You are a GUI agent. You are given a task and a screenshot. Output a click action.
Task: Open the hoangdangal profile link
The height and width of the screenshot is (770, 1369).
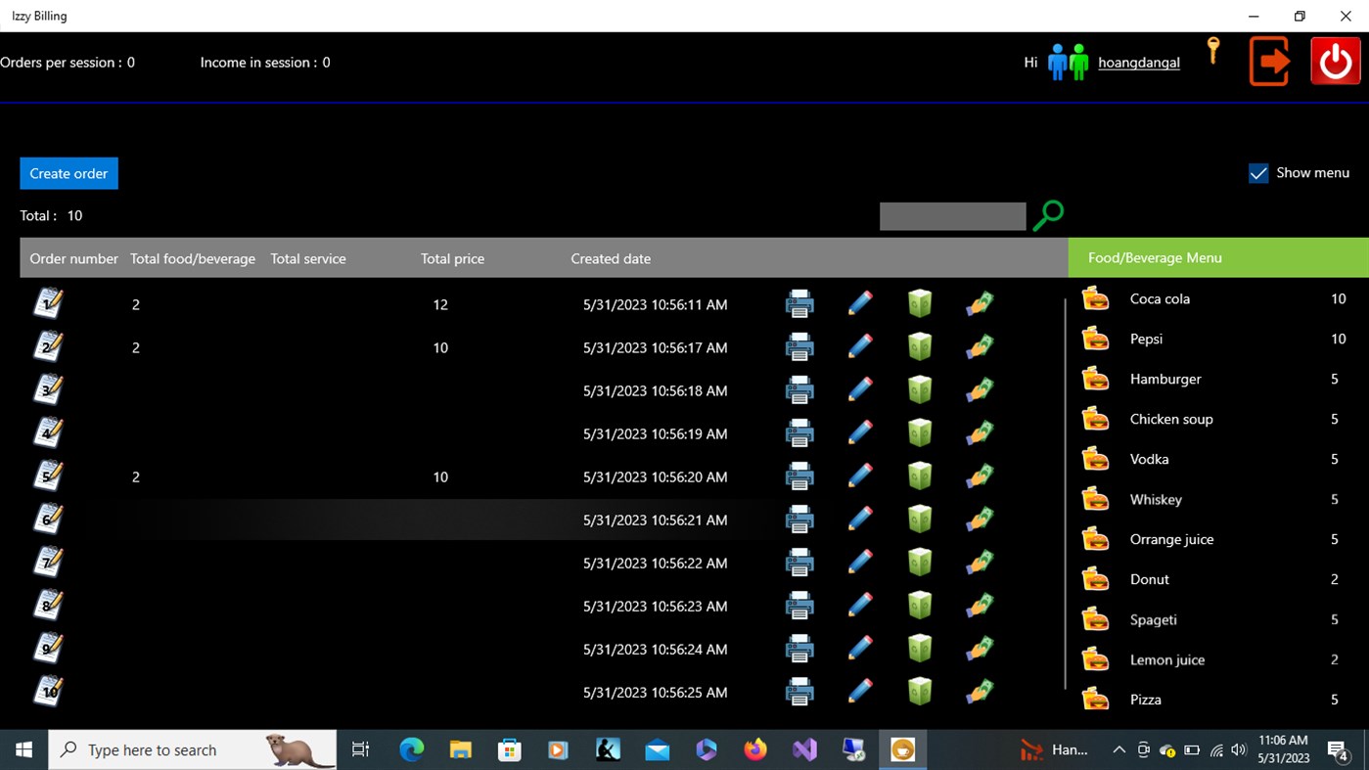pos(1138,62)
